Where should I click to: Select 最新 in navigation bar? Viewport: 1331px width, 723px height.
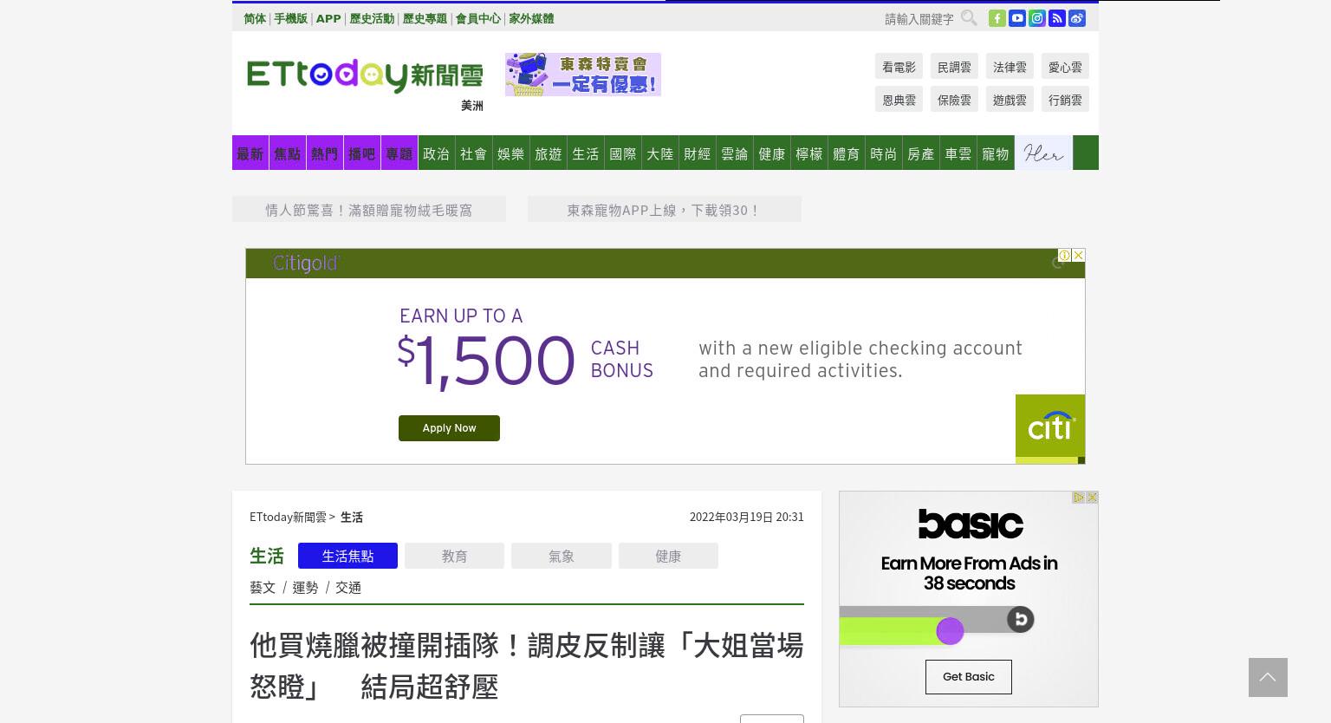tap(250, 153)
